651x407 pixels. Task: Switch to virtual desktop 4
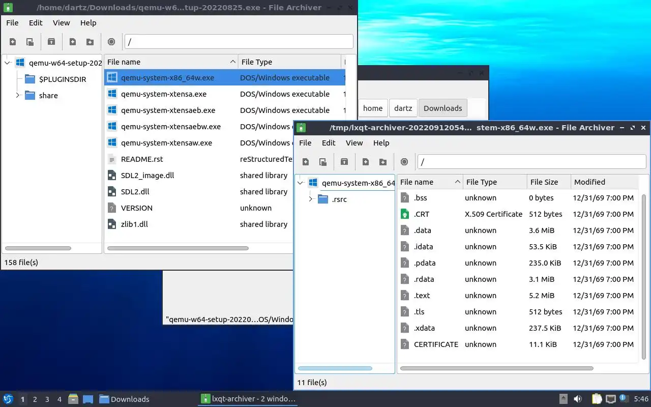click(x=60, y=399)
